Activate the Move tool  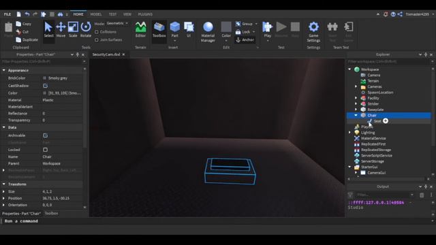click(x=61, y=29)
